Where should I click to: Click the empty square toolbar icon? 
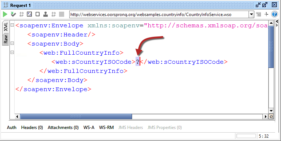pyautogui.click(x=38, y=14)
